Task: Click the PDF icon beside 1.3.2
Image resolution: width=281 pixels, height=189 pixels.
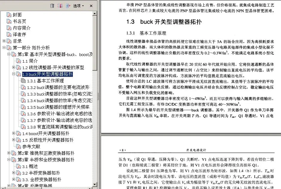Action: coord(23,87)
